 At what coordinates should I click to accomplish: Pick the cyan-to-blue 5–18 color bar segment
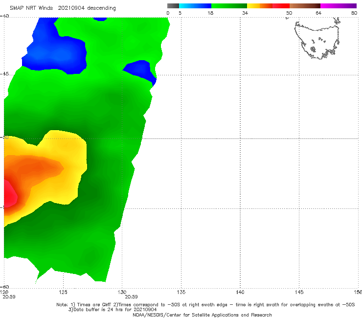195,6
